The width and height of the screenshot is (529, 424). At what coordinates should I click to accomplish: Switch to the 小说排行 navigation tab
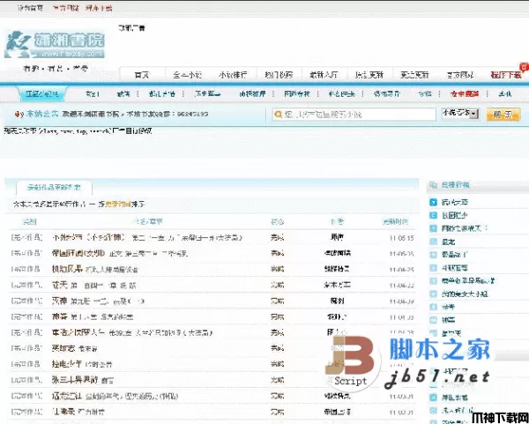click(x=233, y=74)
